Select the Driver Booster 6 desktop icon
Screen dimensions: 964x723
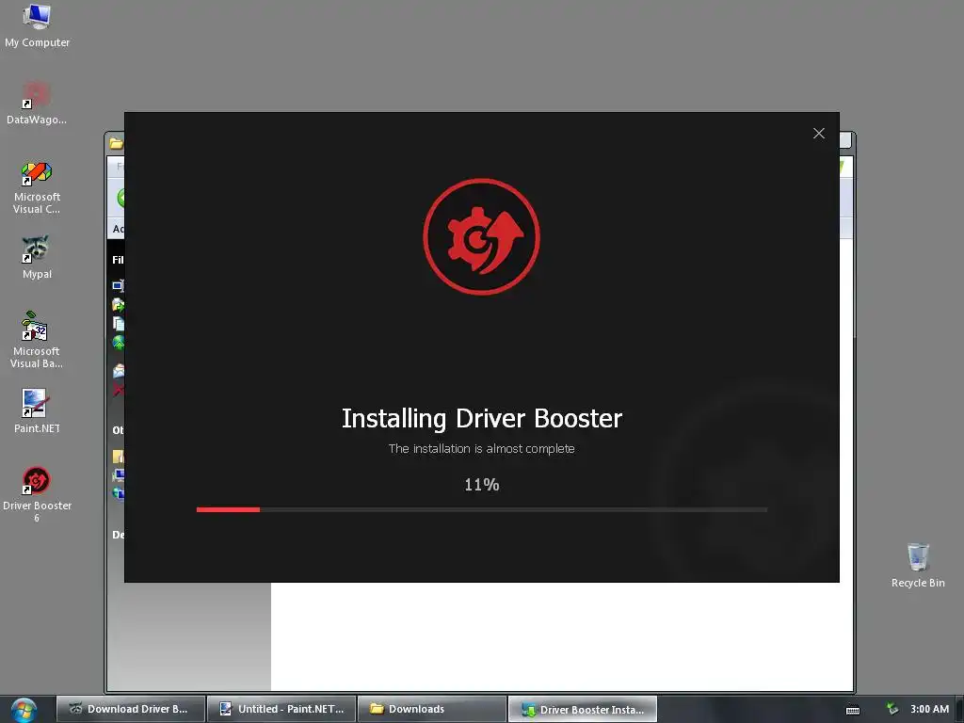pos(37,494)
